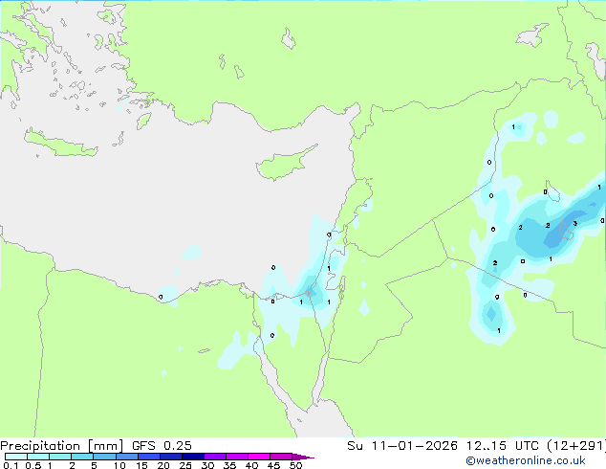This screenshot has width=606, height=469.
Task: Pick the 15–20 mm legend color box
Action: [149, 457]
